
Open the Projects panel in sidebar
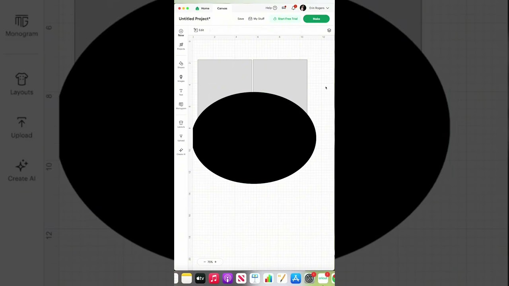(x=181, y=46)
